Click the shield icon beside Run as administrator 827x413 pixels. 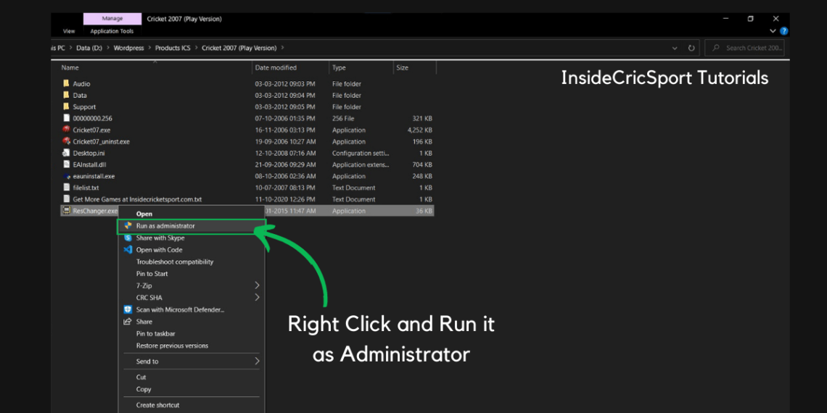(x=128, y=226)
